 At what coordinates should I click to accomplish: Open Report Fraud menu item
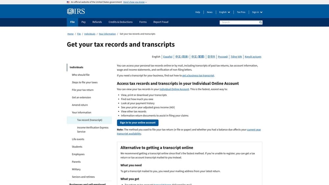tap(161, 22)
